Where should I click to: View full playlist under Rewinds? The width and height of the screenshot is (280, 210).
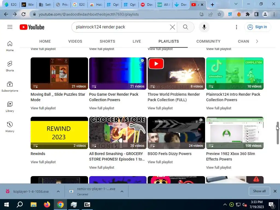[x=43, y=162]
